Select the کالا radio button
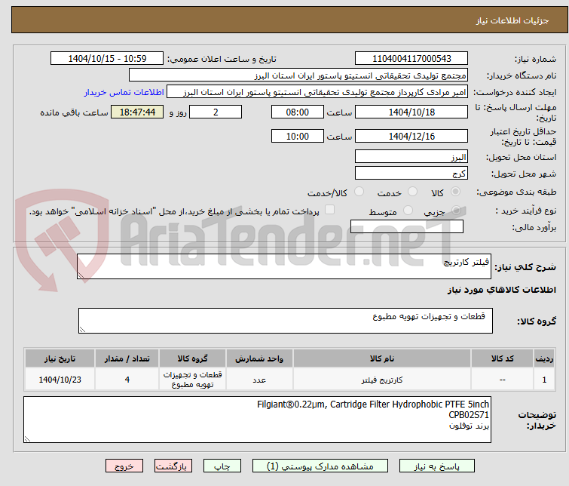The height and width of the screenshot is (486, 569). pyautogui.click(x=455, y=192)
